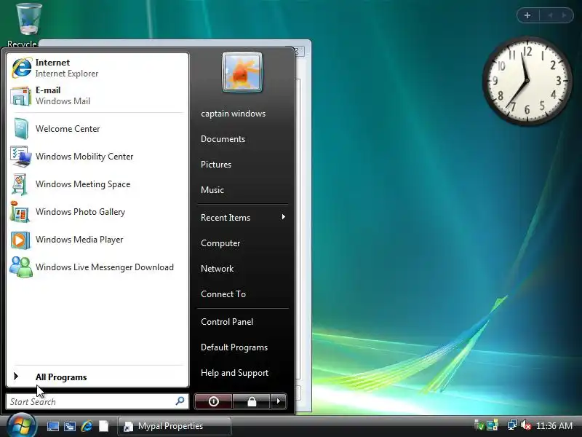582x437 pixels.
Task: Click the Windows security shield tray icon
Action: click(x=479, y=425)
